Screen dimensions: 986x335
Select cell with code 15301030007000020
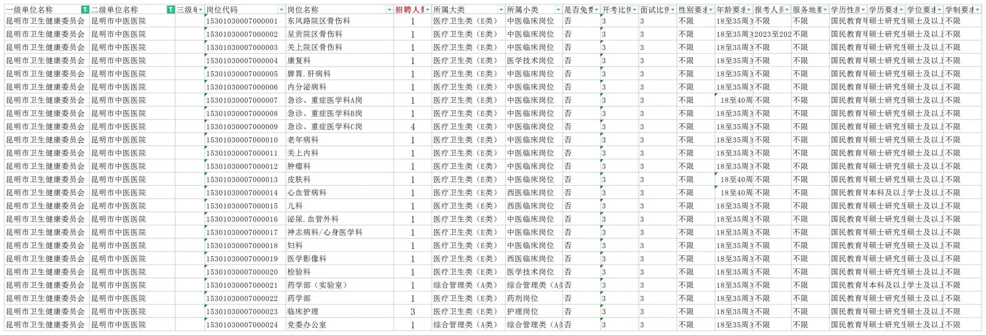245,272
